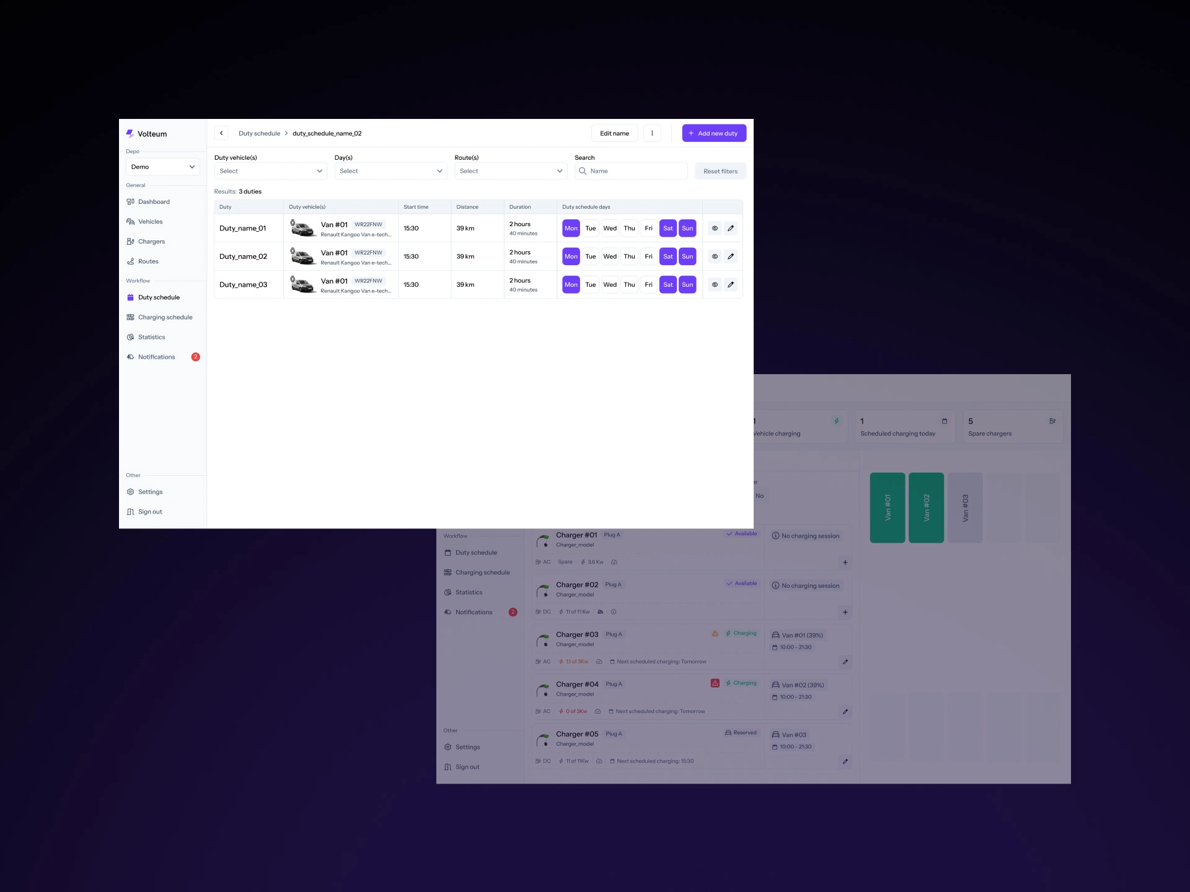Go to Charging schedule in the sidebar
The height and width of the screenshot is (892, 1190).
165,317
